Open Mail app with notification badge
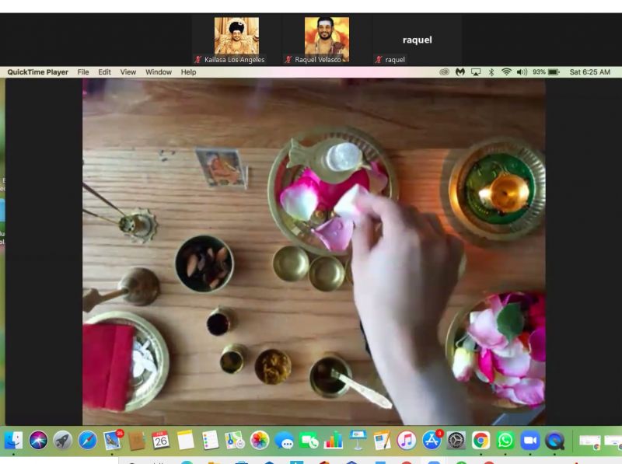The image size is (622, 464). pos(113,441)
